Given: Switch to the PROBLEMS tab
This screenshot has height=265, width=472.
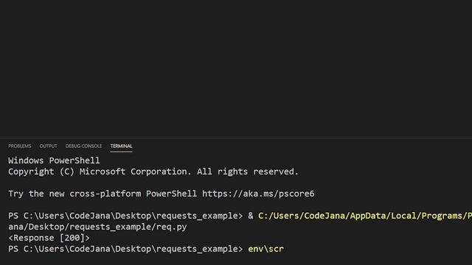Looking at the screenshot, I should (x=20, y=146).
